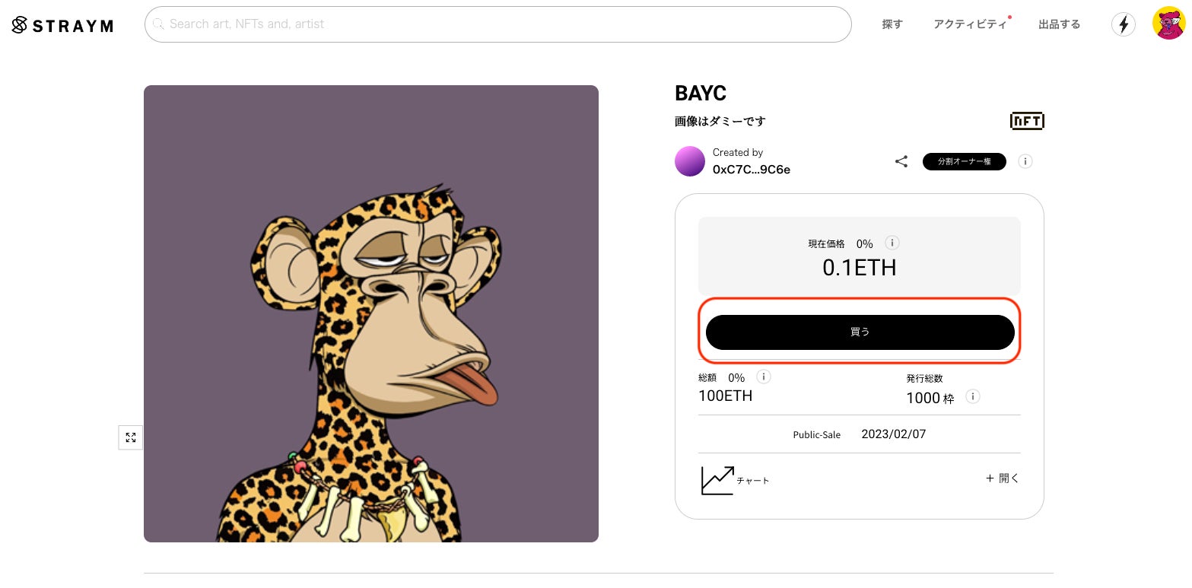This screenshot has width=1192, height=588.
Task: Click the NFT badge icon
Action: pos(1026,121)
